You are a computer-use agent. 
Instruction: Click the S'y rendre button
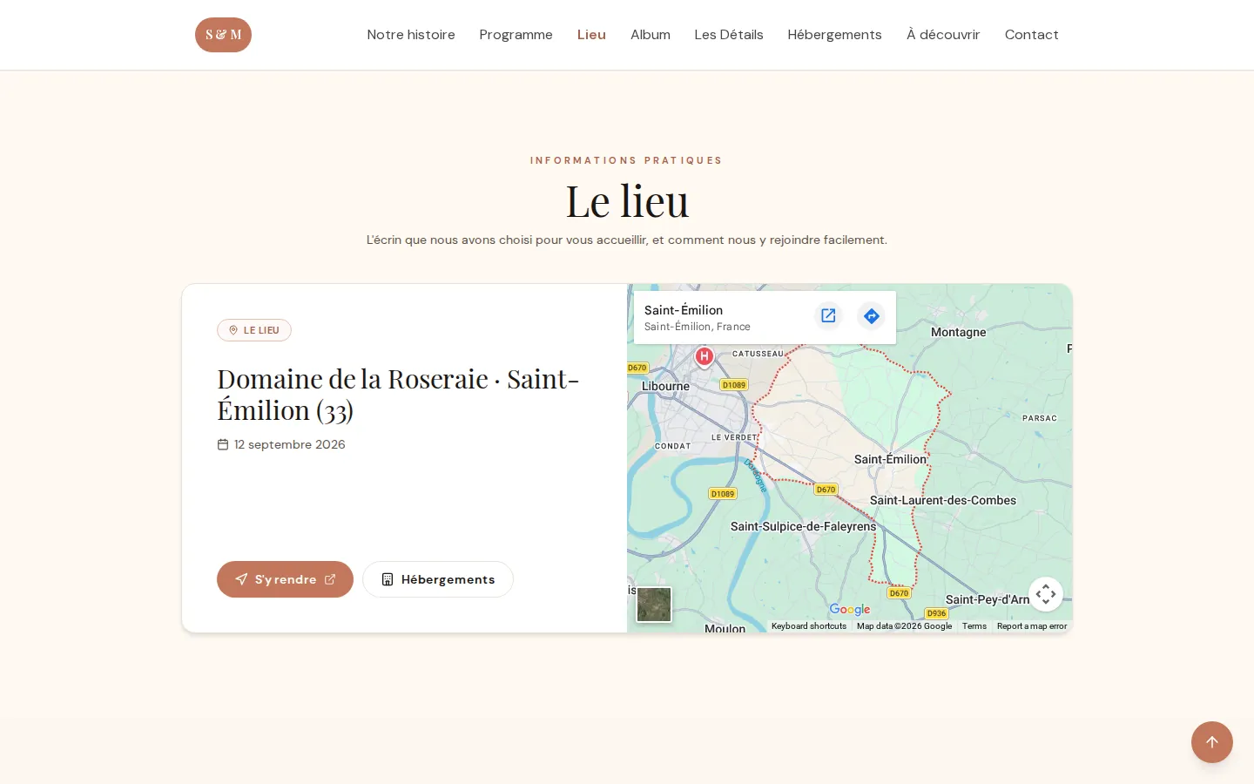[x=285, y=579]
